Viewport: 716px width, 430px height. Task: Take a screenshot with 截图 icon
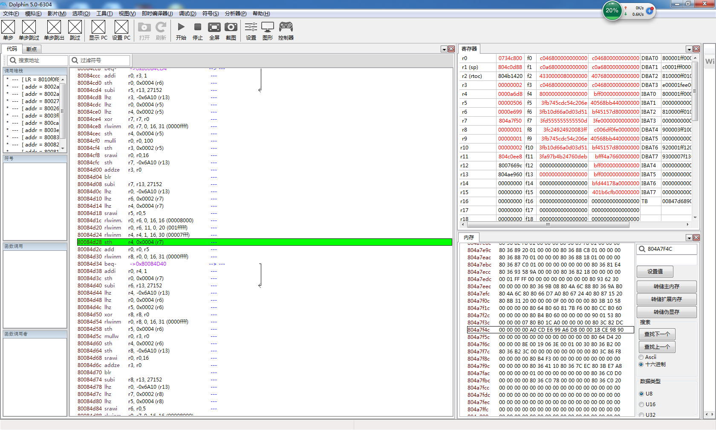231,27
